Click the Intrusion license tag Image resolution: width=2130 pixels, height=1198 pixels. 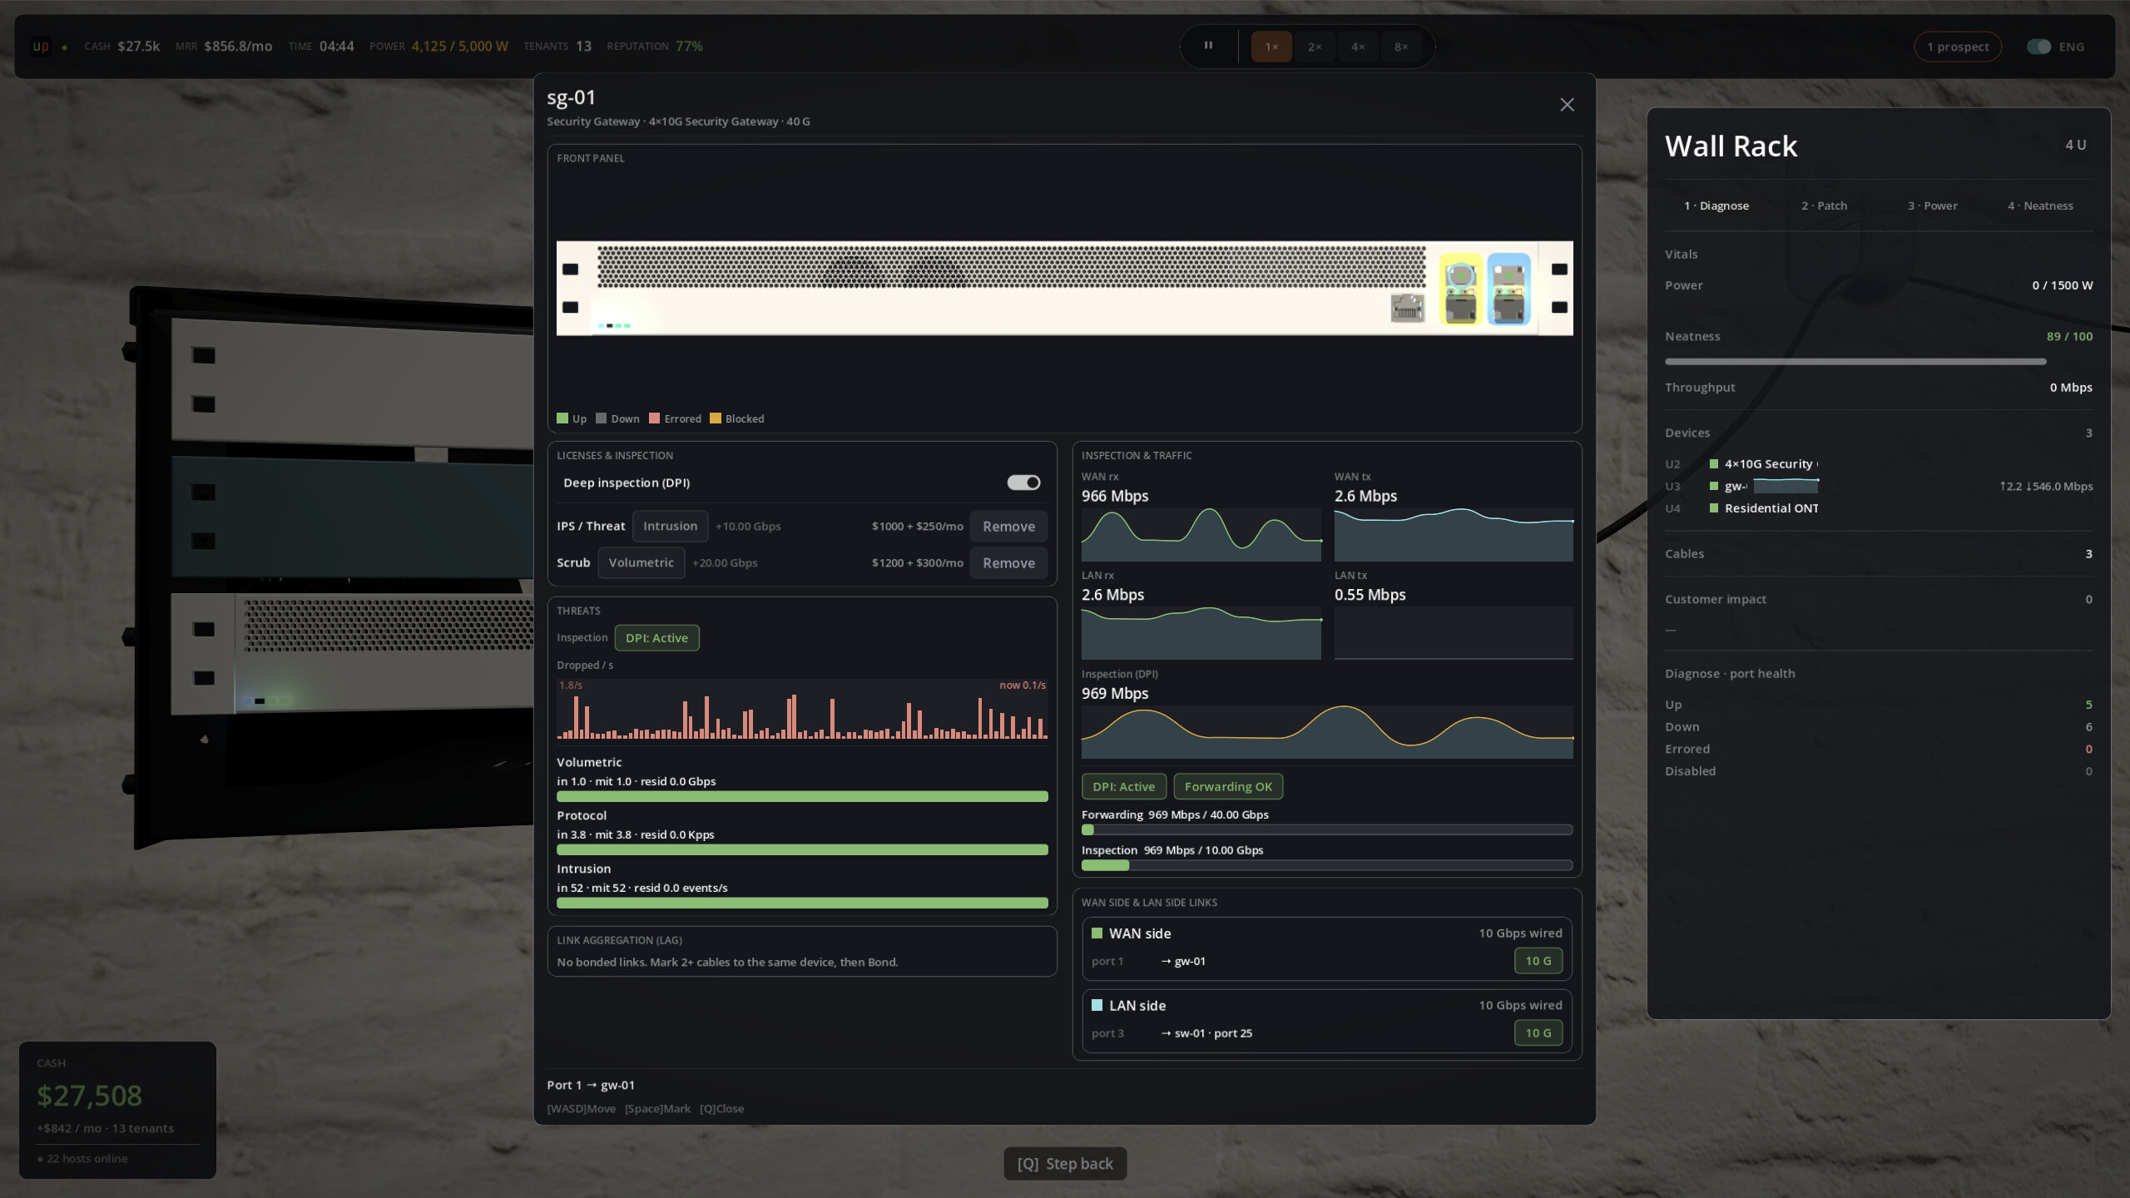pyautogui.click(x=670, y=527)
